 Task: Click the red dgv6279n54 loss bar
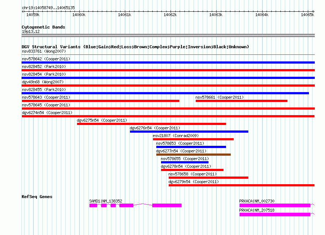click(x=241, y=185)
